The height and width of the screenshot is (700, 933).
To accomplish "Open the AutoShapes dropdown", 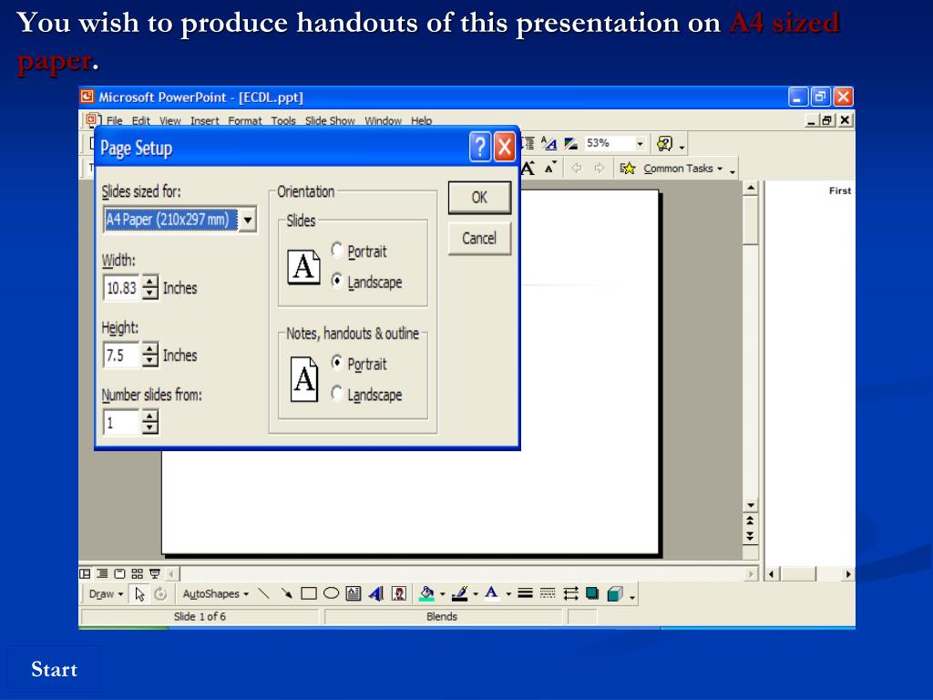I will click(215, 594).
